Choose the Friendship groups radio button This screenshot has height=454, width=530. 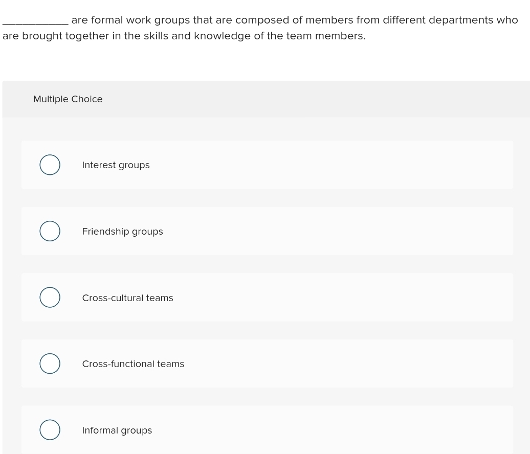[50, 231]
